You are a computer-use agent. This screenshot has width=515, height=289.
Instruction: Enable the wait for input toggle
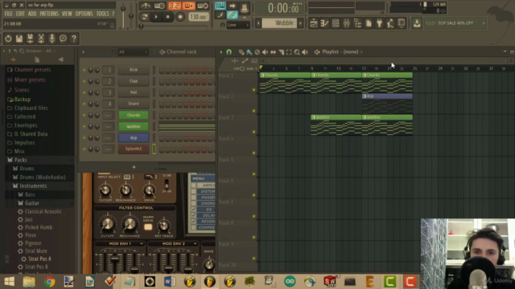pos(159,6)
